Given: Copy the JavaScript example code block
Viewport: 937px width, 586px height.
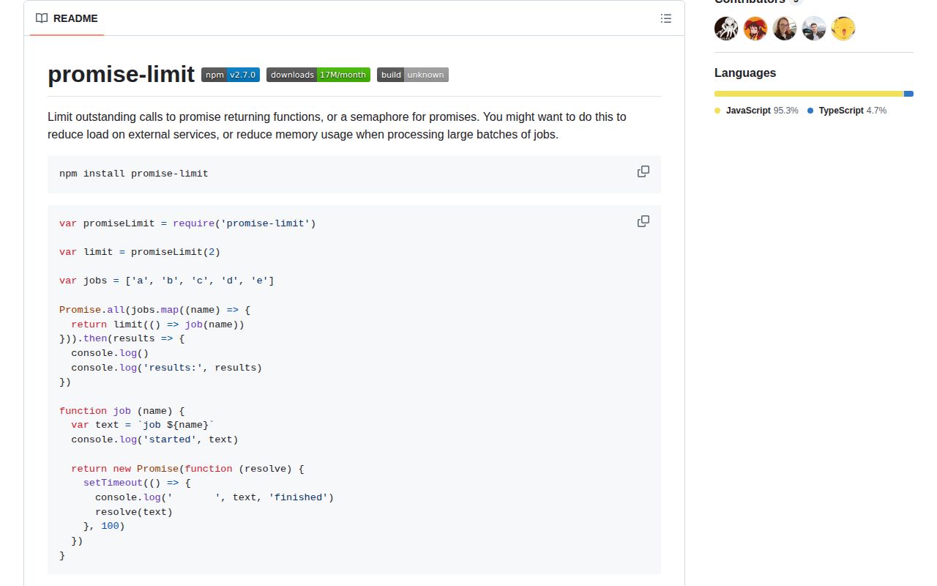Looking at the screenshot, I should point(643,221).
